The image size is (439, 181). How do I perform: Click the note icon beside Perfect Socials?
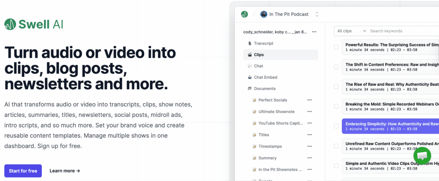(254, 100)
